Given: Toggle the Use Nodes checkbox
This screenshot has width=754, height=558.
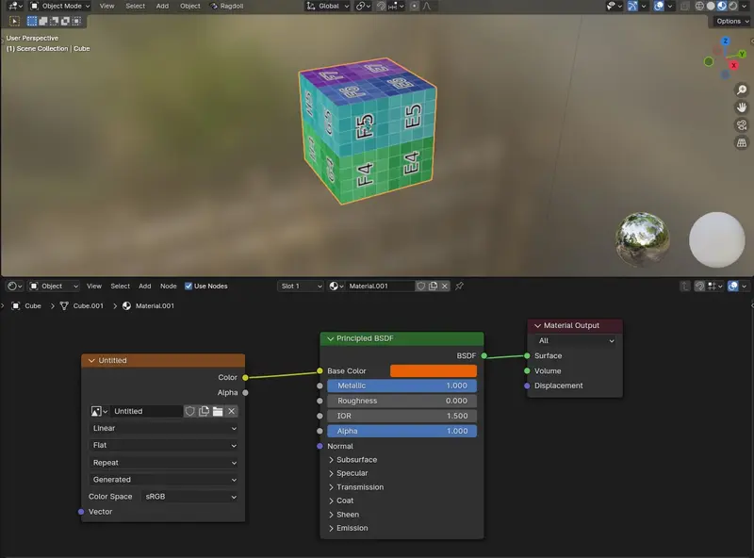Looking at the screenshot, I should (188, 286).
